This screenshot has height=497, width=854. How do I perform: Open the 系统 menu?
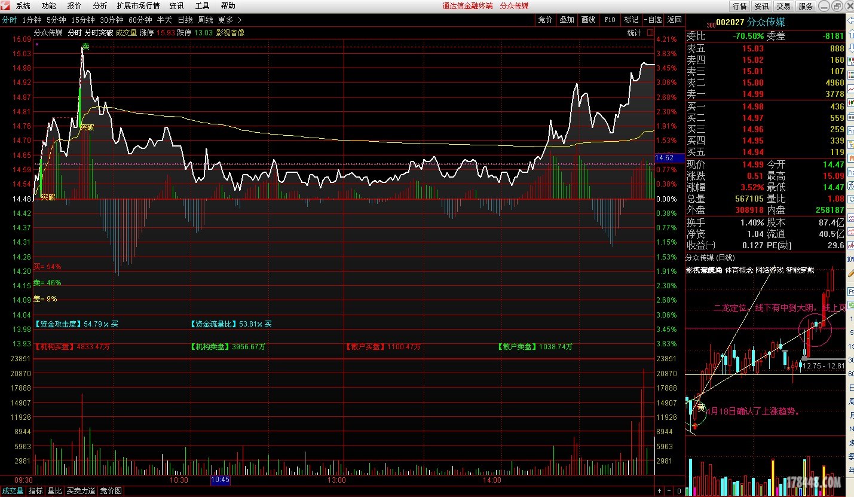[23, 6]
